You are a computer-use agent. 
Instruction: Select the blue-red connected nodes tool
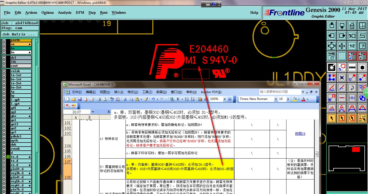[x=331, y=77]
